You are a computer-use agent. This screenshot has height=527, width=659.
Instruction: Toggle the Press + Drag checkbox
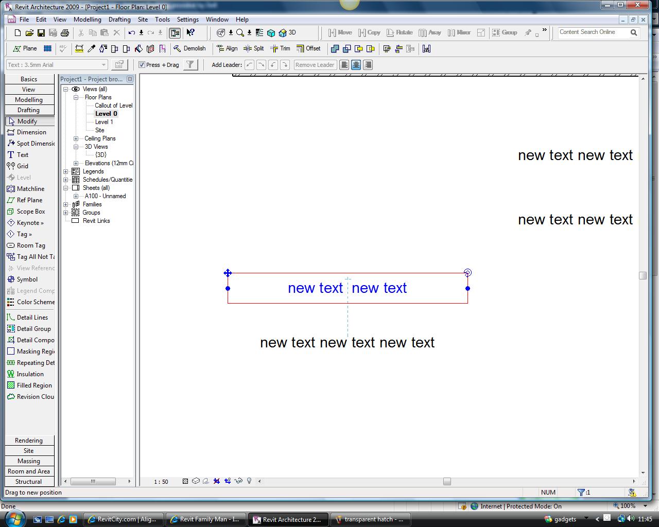click(x=142, y=65)
